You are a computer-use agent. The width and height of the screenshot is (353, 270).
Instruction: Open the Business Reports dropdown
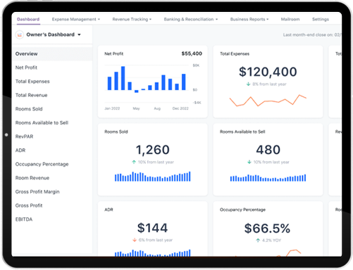click(249, 19)
